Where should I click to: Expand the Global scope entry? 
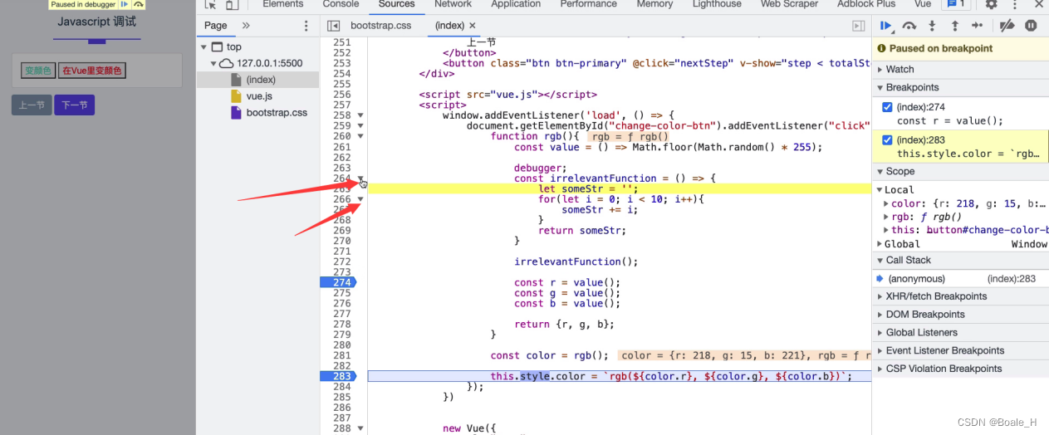(x=880, y=244)
